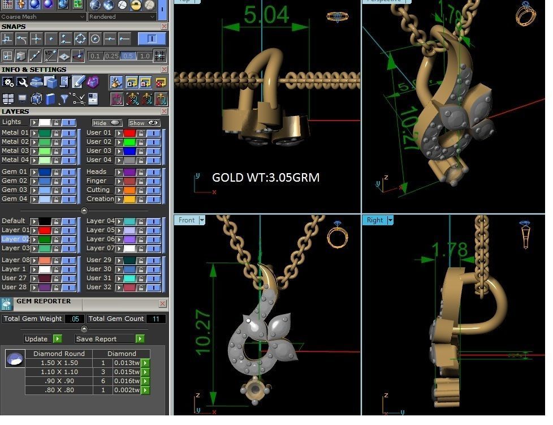Viewport: 553px width, 425px height.
Task: Click the yellow arrow icon with red X
Action: coord(161,82)
